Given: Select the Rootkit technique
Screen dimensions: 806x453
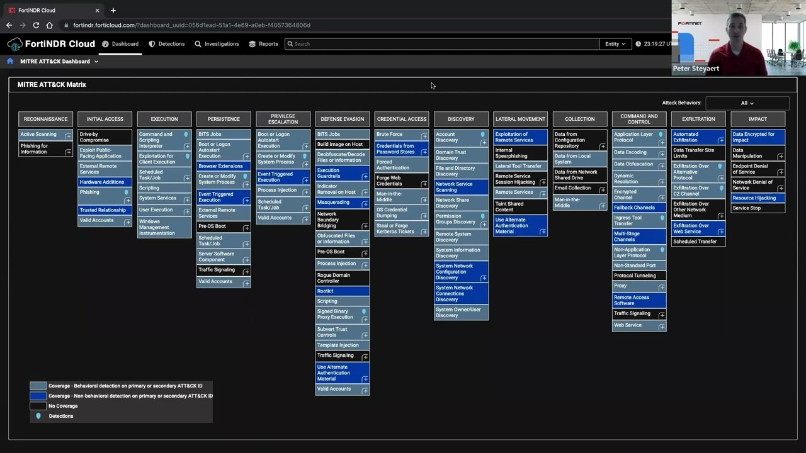Looking at the screenshot, I should pyautogui.click(x=343, y=291).
